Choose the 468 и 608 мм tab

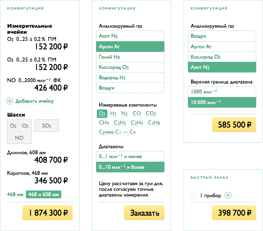[43, 194]
